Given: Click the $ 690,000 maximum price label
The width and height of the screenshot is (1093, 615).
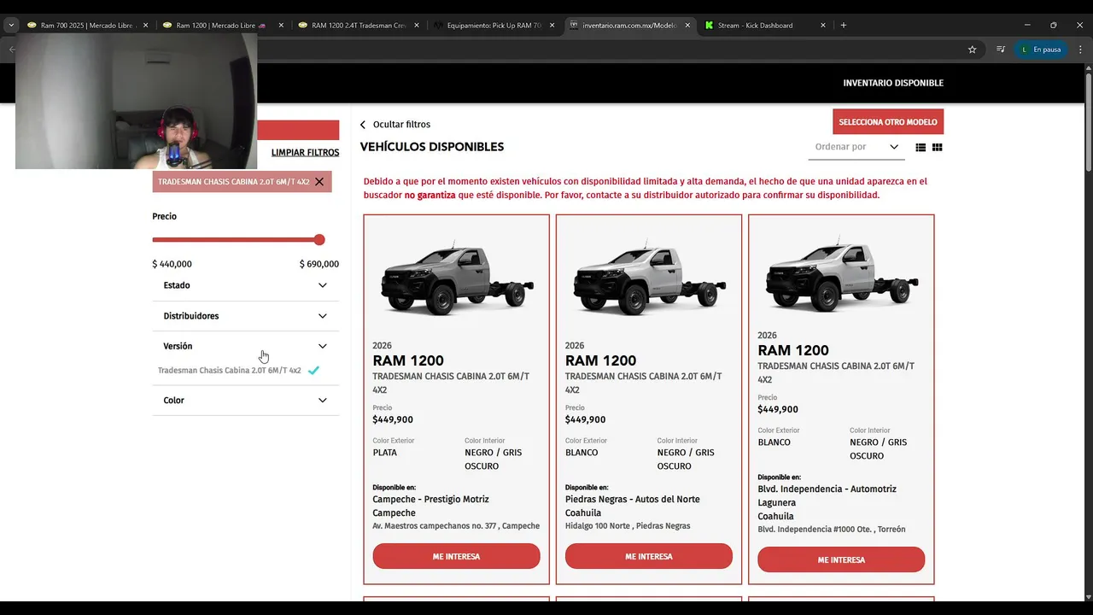Looking at the screenshot, I should coord(319,265).
